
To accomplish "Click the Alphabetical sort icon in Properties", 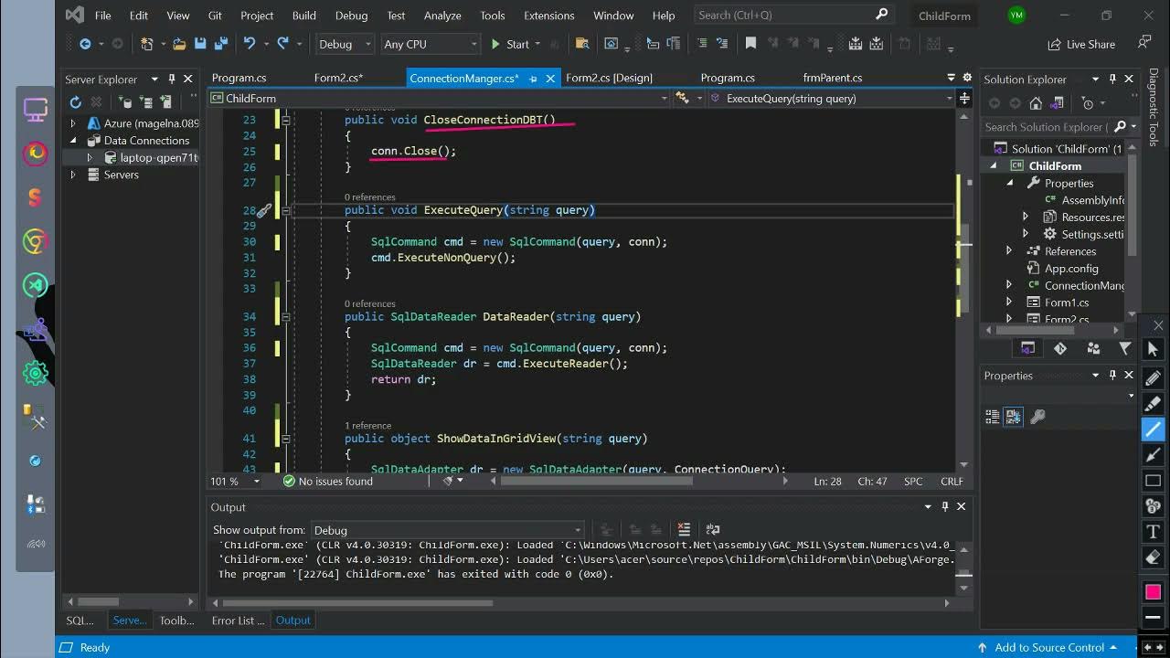I will tap(1014, 417).
